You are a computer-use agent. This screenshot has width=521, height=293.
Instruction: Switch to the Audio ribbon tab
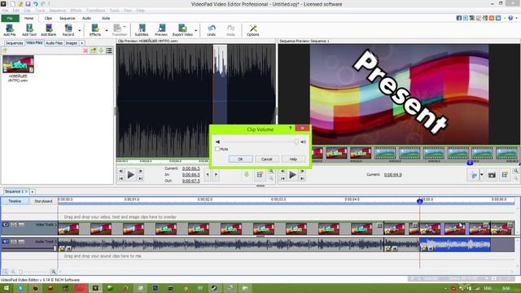pyautogui.click(x=86, y=18)
